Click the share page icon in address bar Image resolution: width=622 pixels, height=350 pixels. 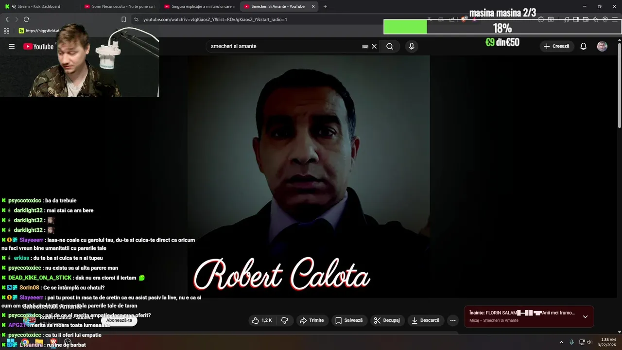click(452, 19)
